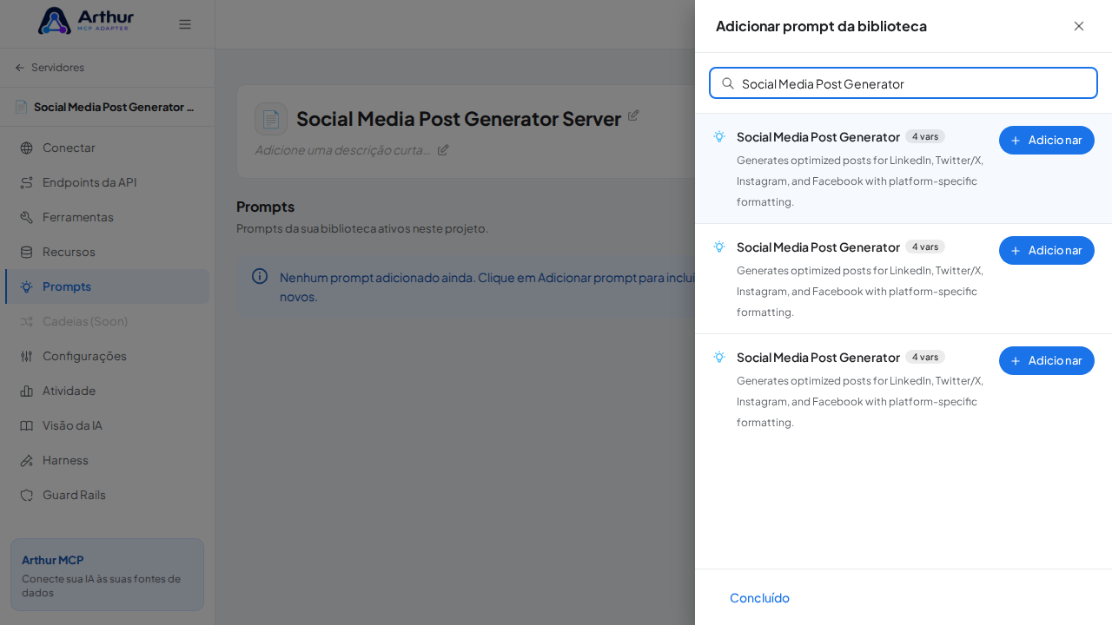Click the Harness icon in sidebar
This screenshot has height=625, width=1112.
26,460
